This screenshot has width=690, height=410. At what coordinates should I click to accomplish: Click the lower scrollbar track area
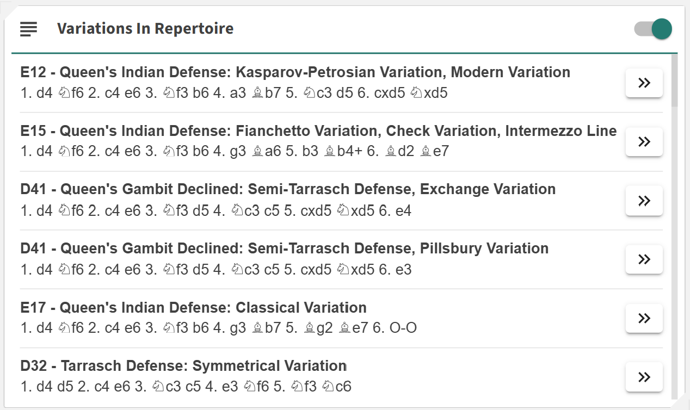coord(675,272)
